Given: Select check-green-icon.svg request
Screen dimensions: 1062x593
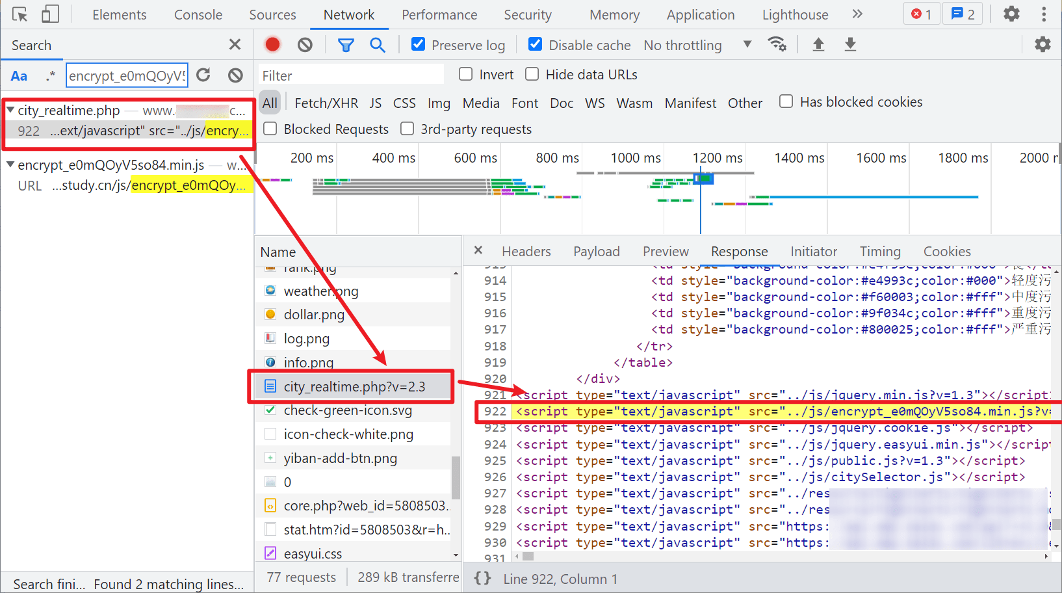Looking at the screenshot, I should pyautogui.click(x=353, y=410).
